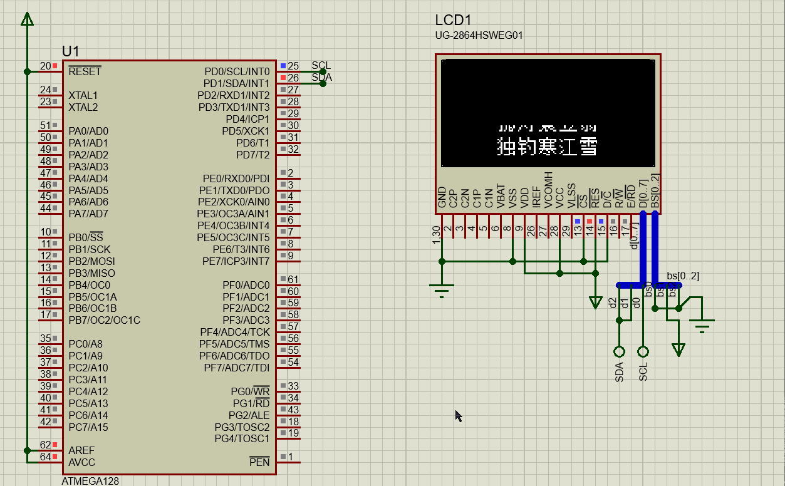Click the AVCC pin label
Viewport: 785px width, 486px height.
point(82,462)
